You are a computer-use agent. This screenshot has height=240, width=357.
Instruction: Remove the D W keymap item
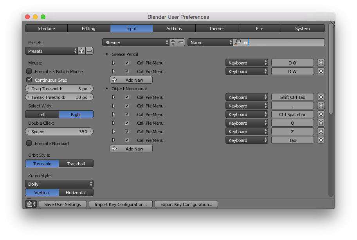pyautogui.click(x=321, y=72)
